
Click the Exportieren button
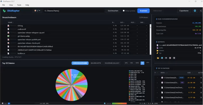[184, 11]
